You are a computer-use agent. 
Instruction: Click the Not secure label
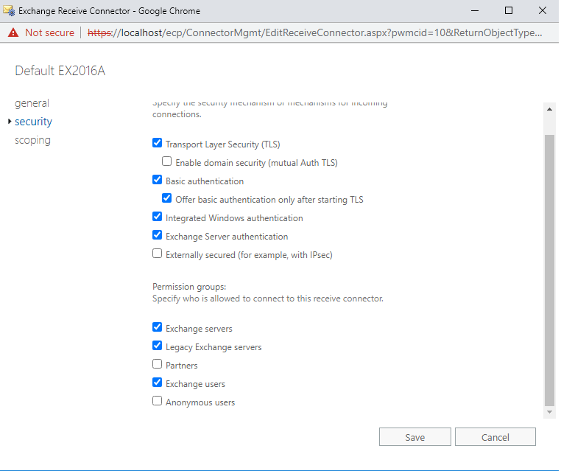(50, 32)
